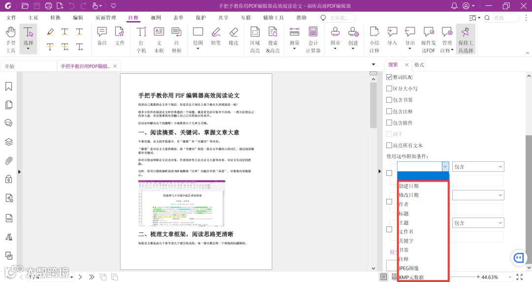The image size is (532, 282).
Task: Go to the next page arrow
Action: coord(80,277)
